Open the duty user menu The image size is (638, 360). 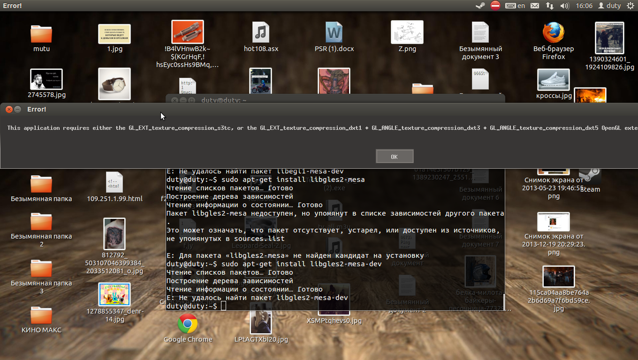click(x=609, y=6)
